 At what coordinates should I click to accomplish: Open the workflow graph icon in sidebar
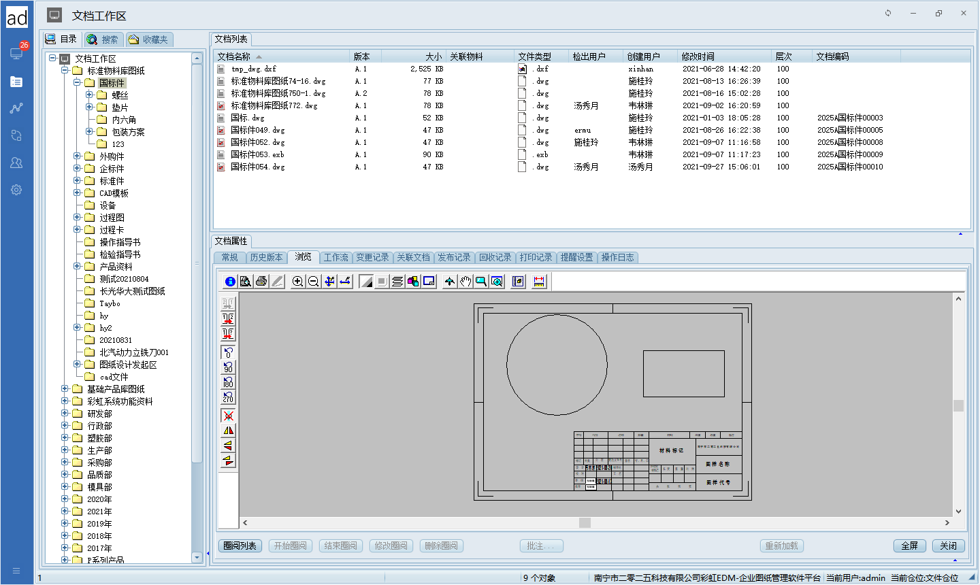click(16, 108)
